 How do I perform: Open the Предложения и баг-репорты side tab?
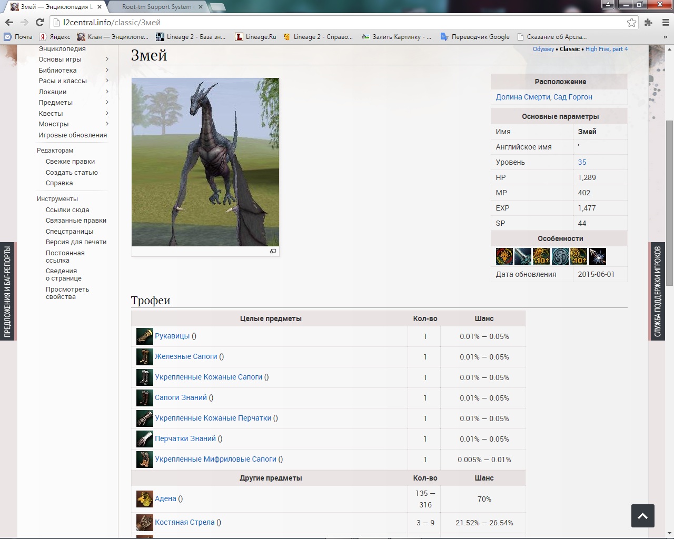click(x=7, y=291)
